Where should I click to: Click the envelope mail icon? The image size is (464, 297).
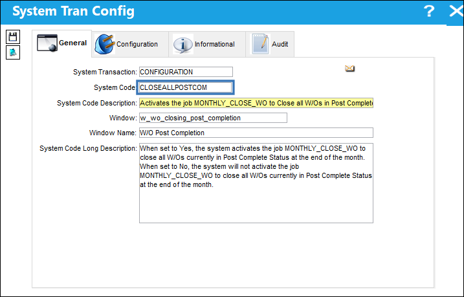tap(349, 69)
